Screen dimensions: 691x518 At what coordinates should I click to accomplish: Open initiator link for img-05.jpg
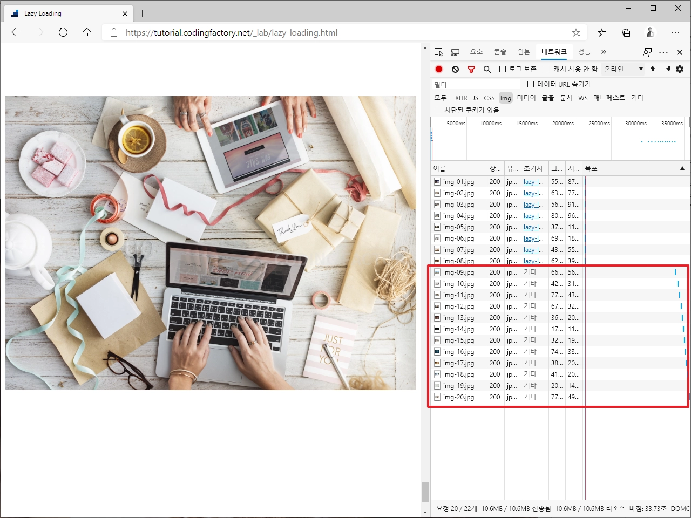pyautogui.click(x=533, y=227)
